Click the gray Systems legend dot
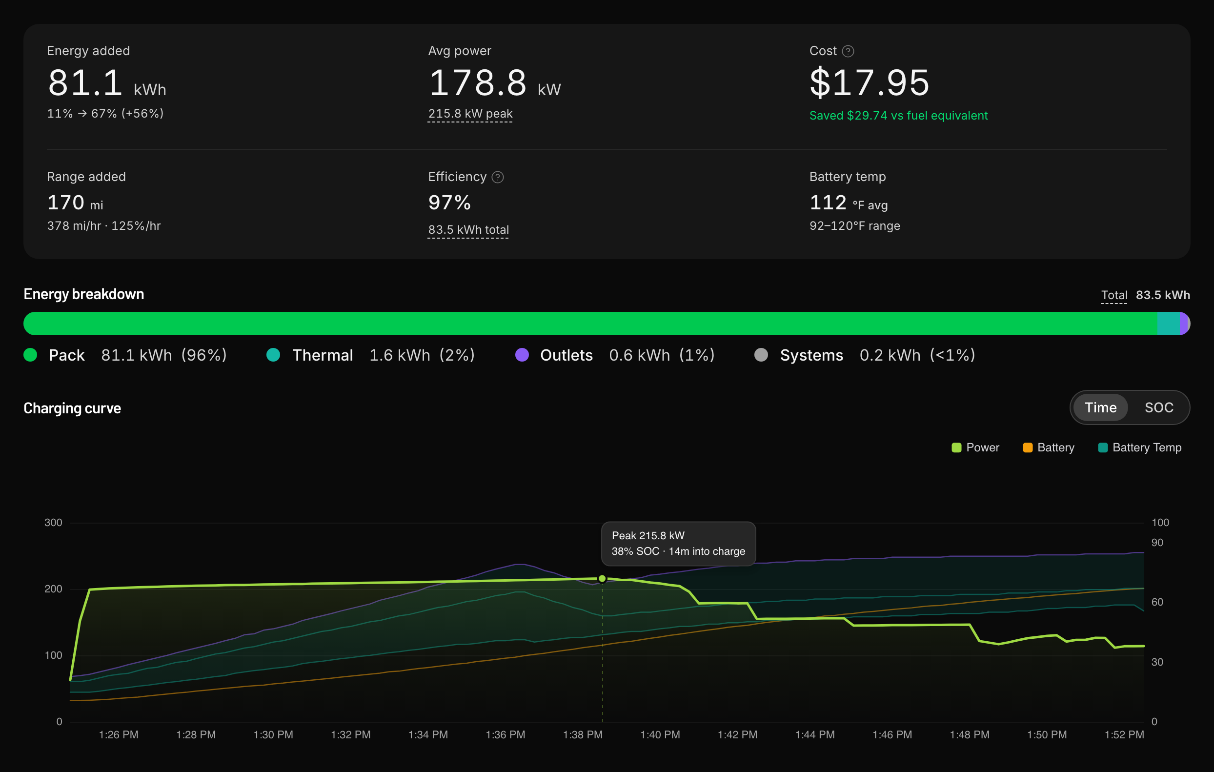Screen dimensions: 1214x772 (761, 355)
